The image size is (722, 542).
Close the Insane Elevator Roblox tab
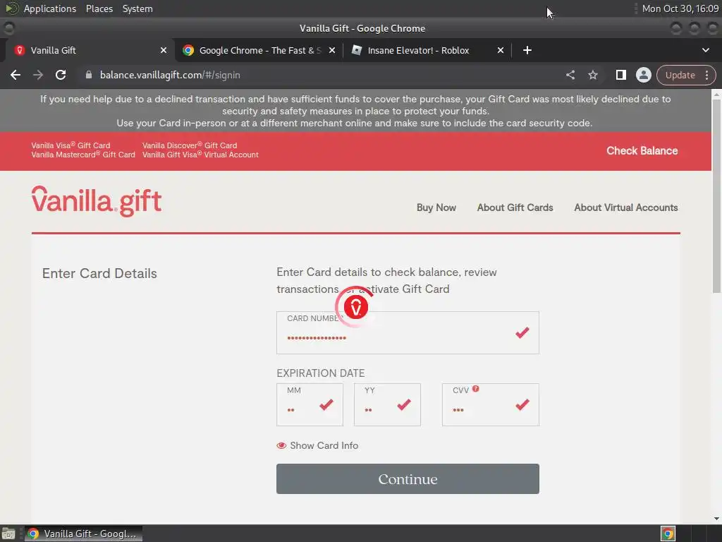tap(501, 50)
